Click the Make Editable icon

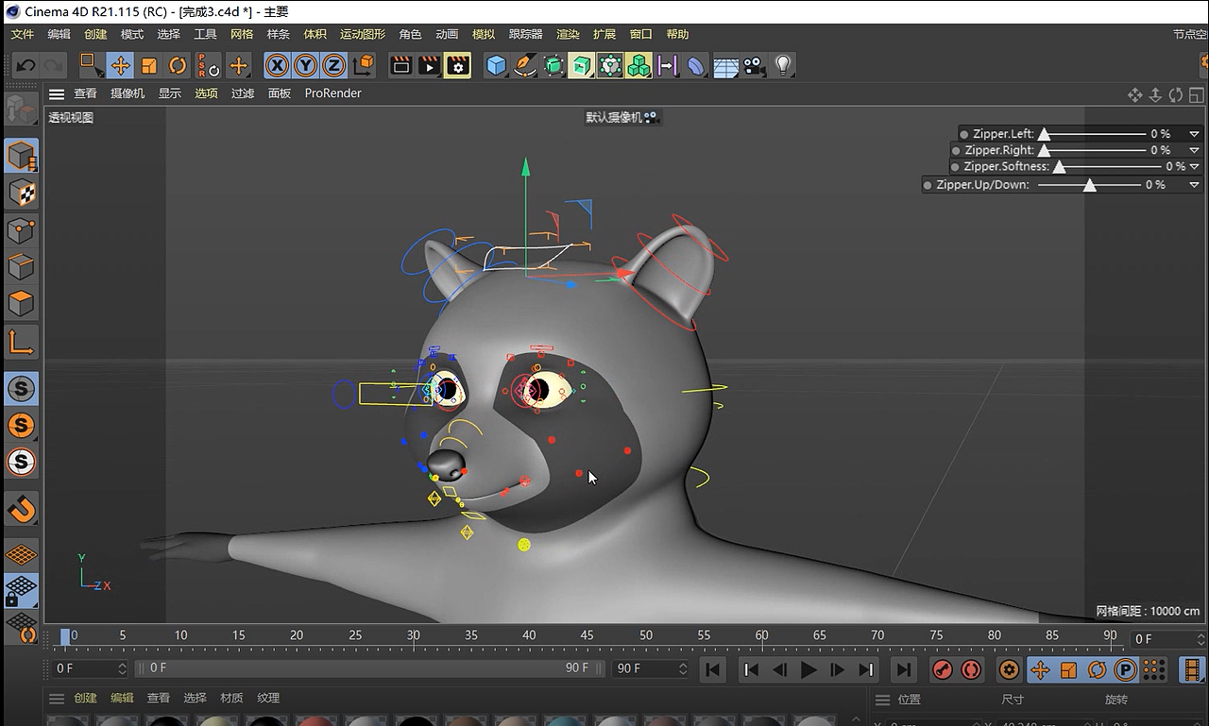click(x=21, y=110)
